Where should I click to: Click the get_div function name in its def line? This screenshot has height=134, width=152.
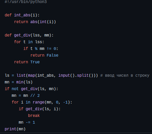(22, 35)
